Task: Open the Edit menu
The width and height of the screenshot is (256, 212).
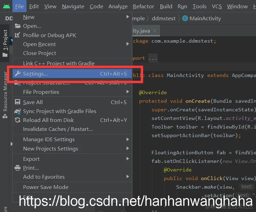Action: [x=34, y=7]
